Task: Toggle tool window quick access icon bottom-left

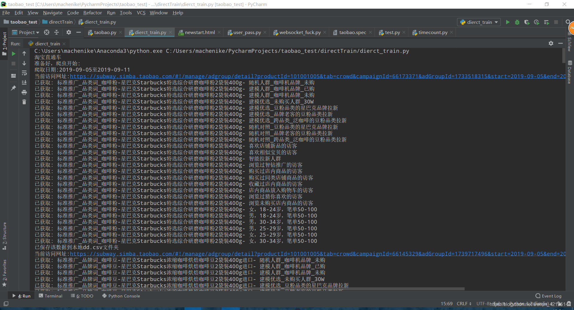Action: point(6,303)
